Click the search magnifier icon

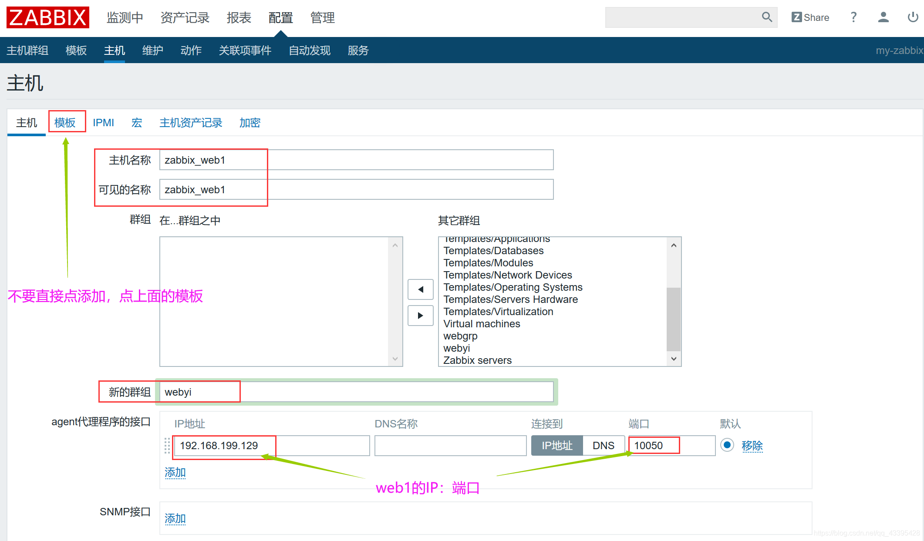point(767,17)
